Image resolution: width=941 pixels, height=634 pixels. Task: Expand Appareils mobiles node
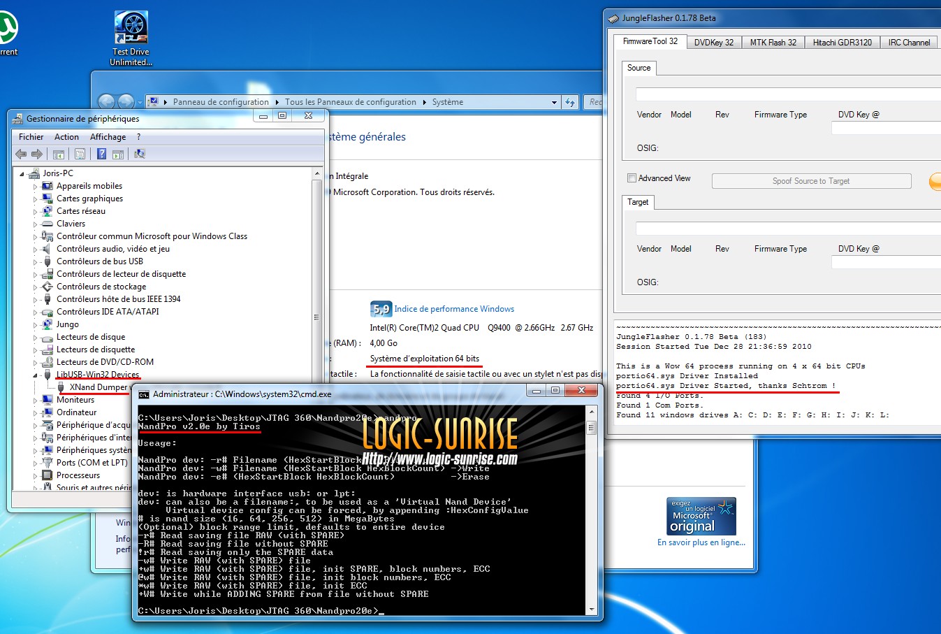tap(35, 186)
